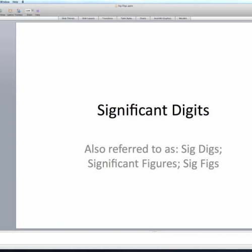
Task: Switch to the Charts tab
Action: click(x=143, y=18)
